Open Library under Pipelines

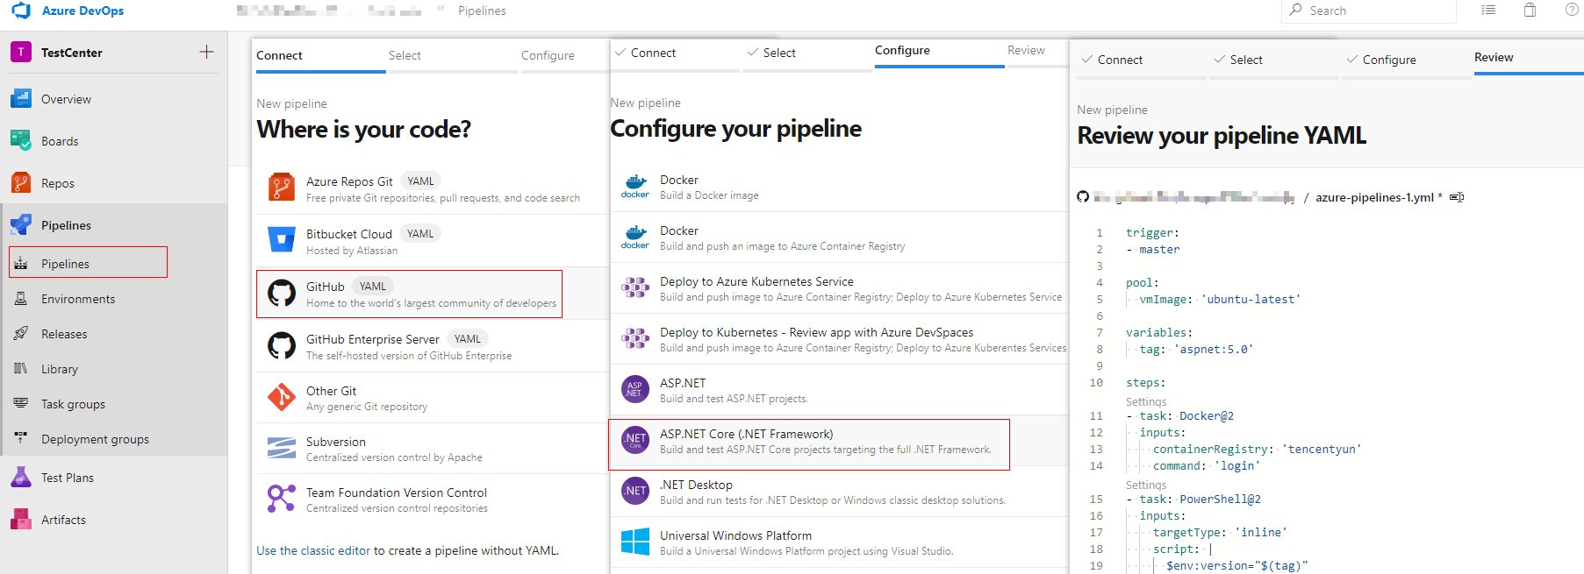click(60, 369)
